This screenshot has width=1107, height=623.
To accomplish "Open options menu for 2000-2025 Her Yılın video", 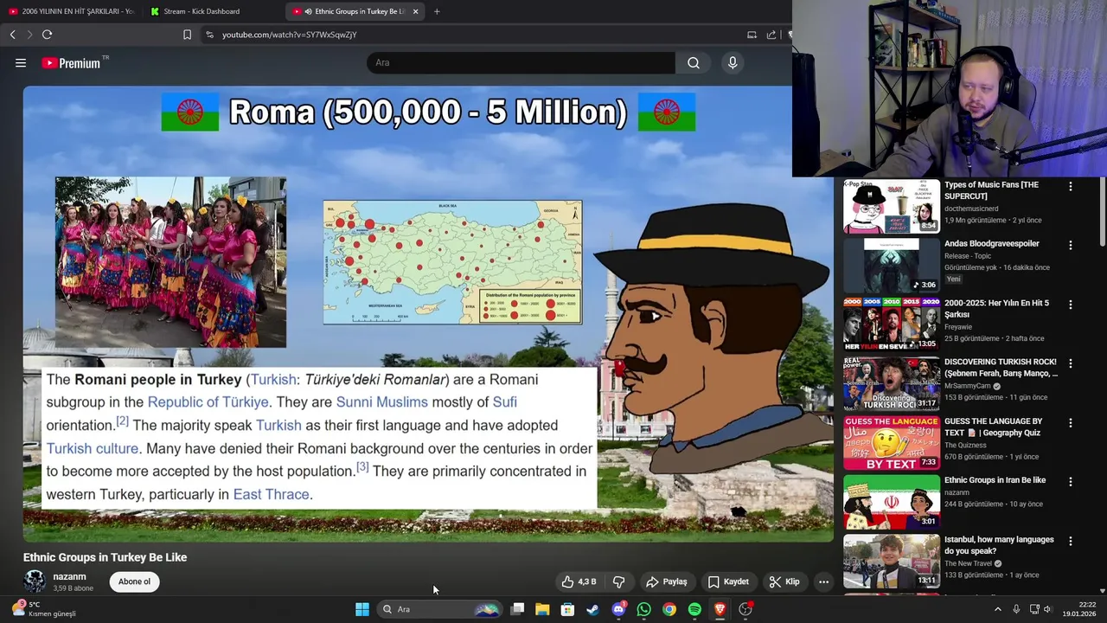I will tap(1070, 305).
